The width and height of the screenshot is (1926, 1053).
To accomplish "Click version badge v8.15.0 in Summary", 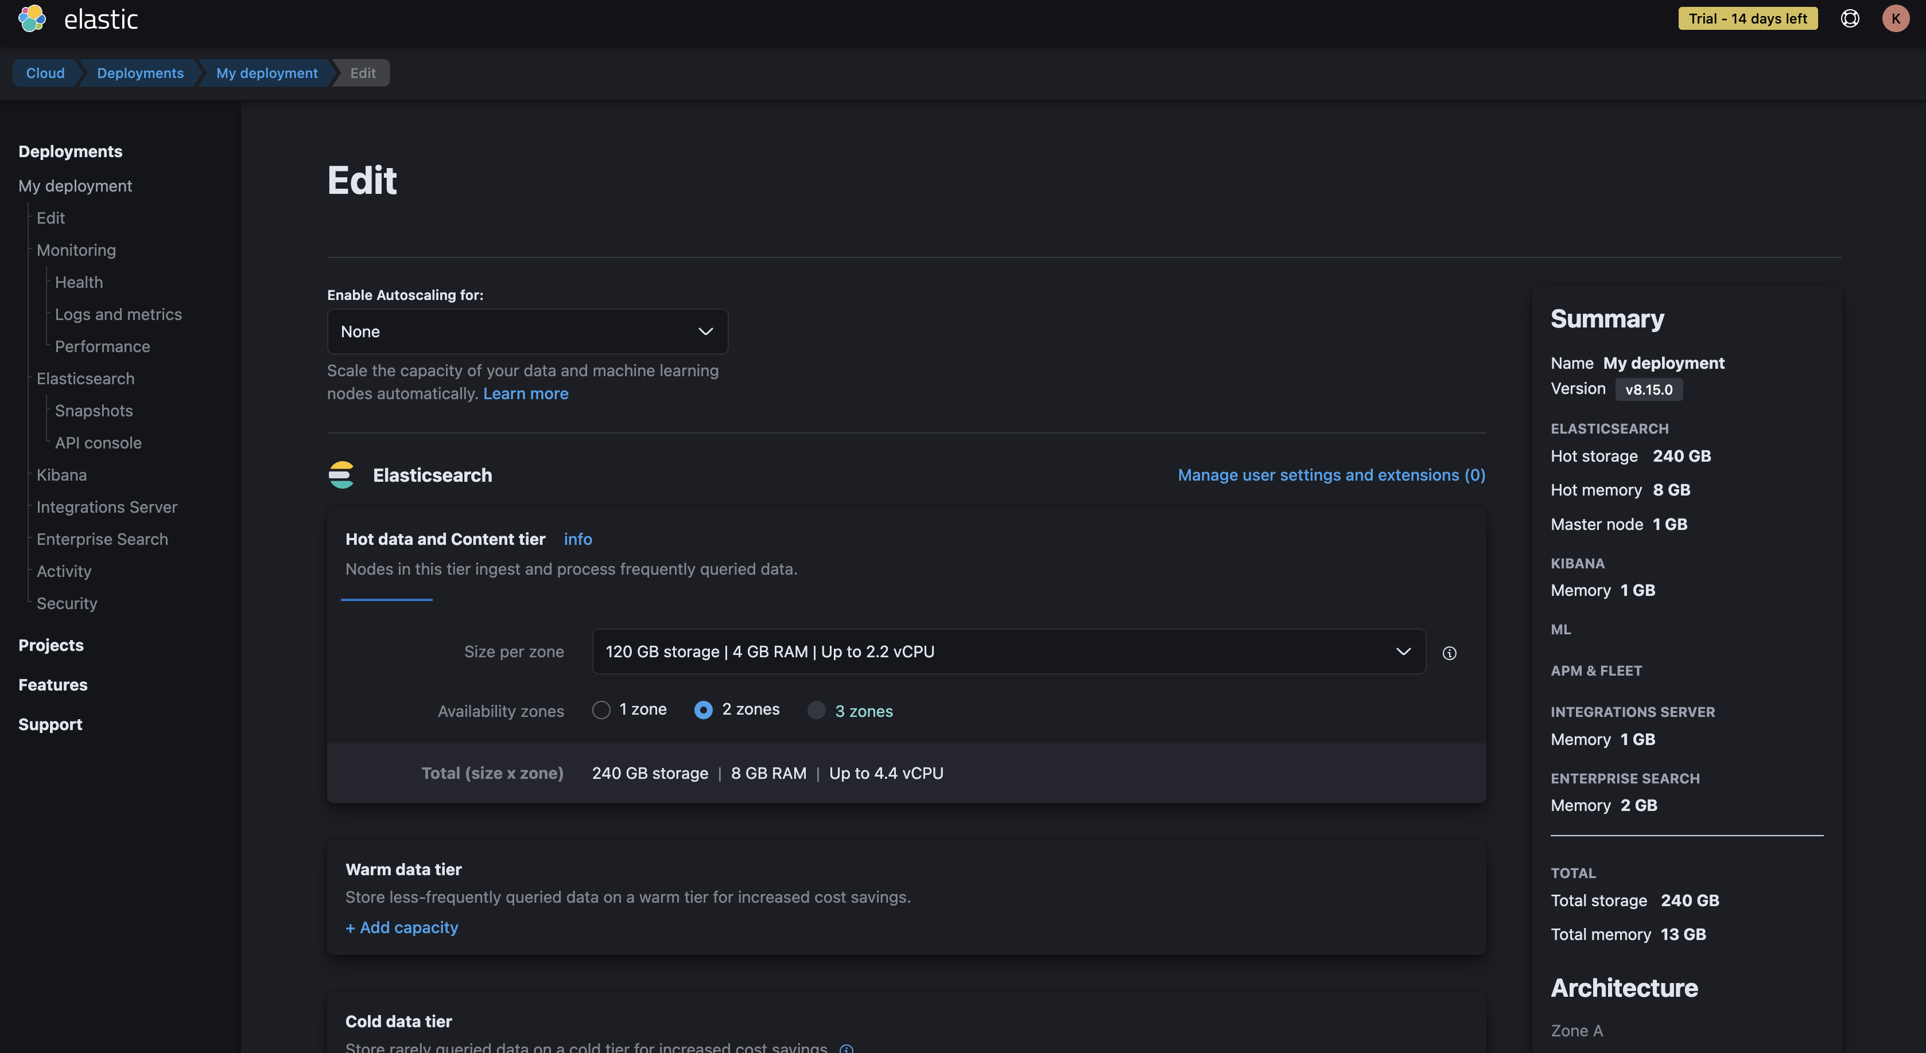I will (1649, 389).
